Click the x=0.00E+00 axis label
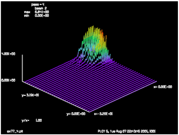Screen dimensions: 179x135 pos(163,87)
